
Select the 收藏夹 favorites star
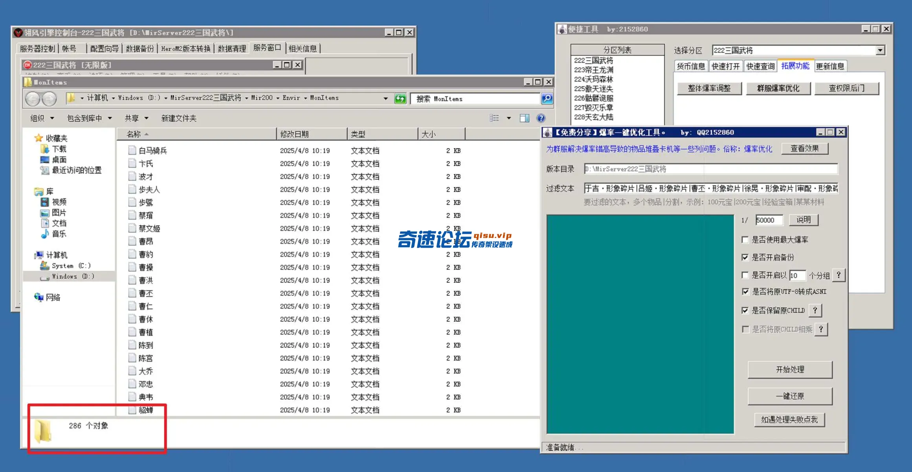39,138
